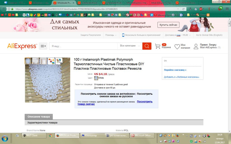Image resolution: width=231 pixels, height=144 pixels.
Task: Open the Помощь dropdown
Action: [x=111, y=35]
